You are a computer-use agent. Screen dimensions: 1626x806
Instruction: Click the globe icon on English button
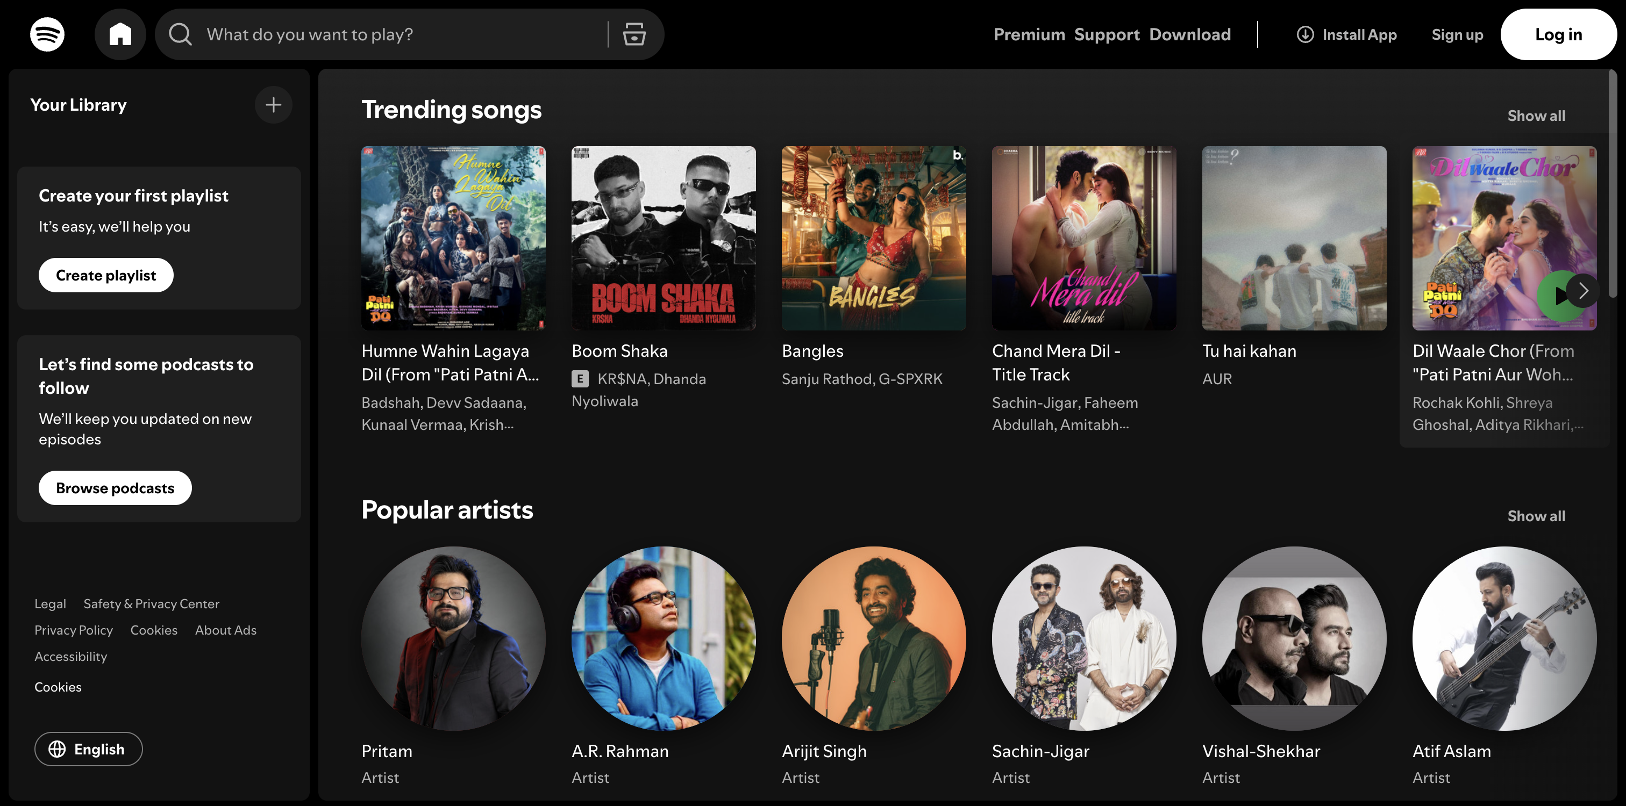(58, 749)
